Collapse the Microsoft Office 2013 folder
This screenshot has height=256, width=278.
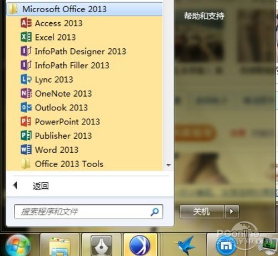(x=85, y=9)
